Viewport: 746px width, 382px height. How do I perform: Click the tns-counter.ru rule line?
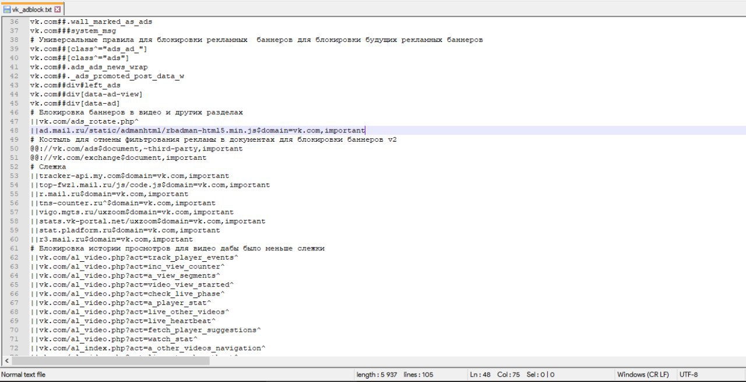tap(123, 203)
